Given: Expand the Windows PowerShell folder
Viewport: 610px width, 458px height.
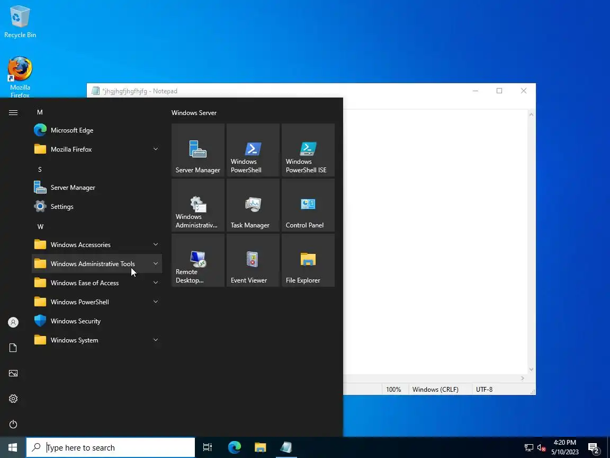Looking at the screenshot, I should click(x=97, y=302).
